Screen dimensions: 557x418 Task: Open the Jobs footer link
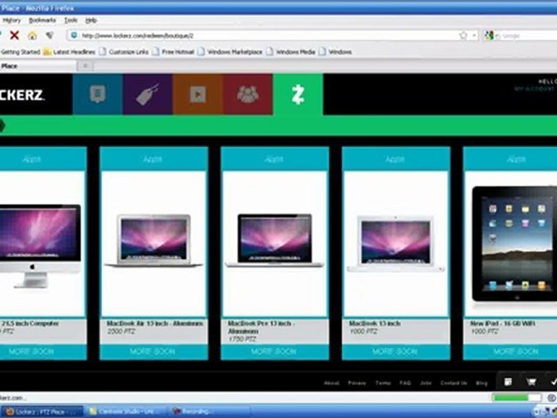(x=425, y=383)
